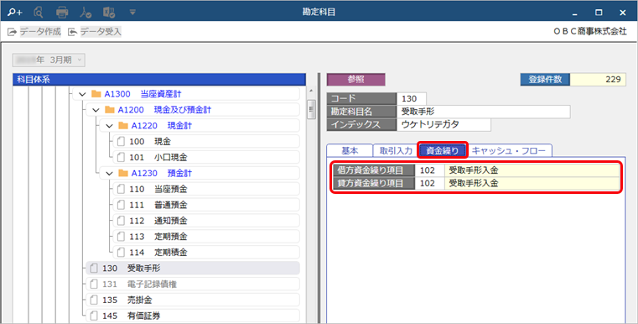Select account 100 現金
The width and height of the screenshot is (638, 324).
coord(206,141)
